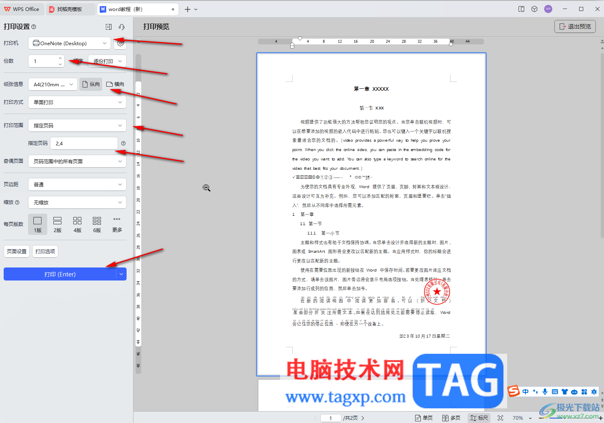Go to next preview page arrow
This screenshot has width=604, height=423.
pos(363,418)
